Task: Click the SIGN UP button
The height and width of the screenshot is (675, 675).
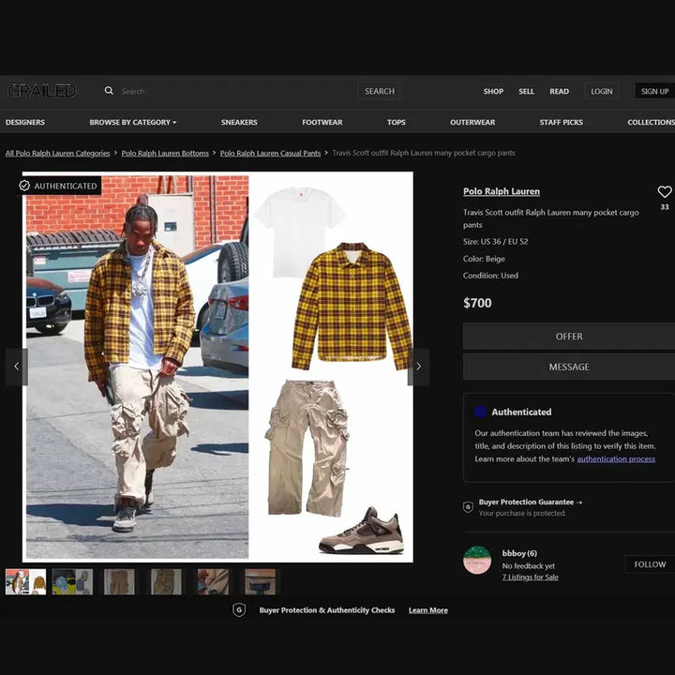Action: click(654, 91)
